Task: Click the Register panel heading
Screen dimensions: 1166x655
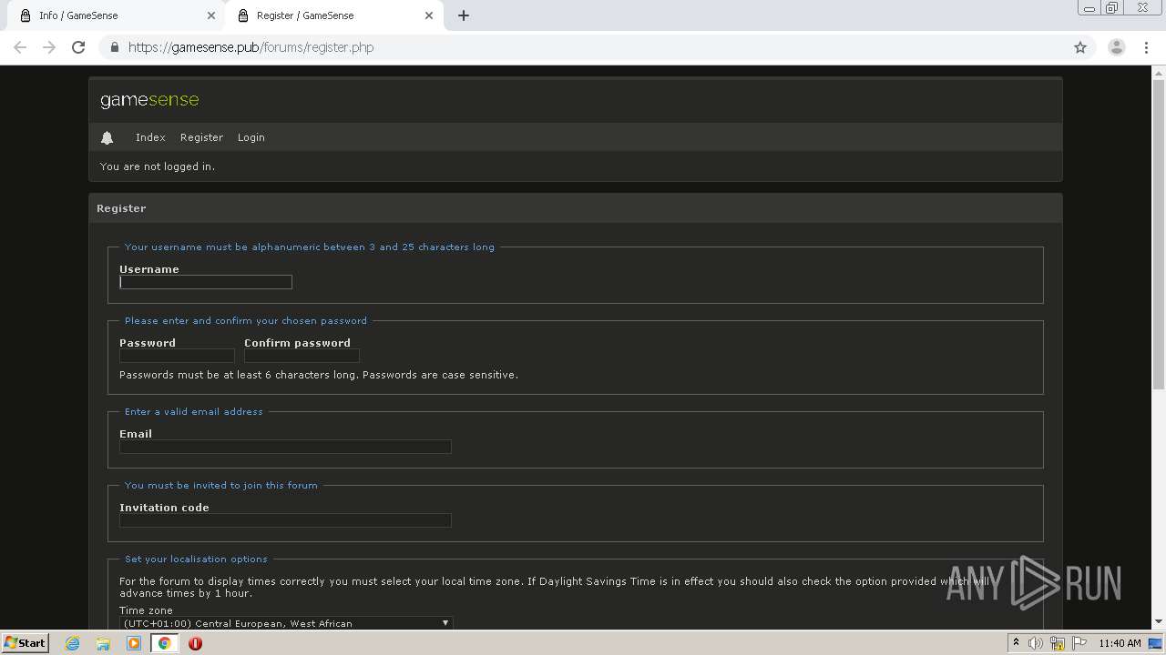Action: (121, 208)
